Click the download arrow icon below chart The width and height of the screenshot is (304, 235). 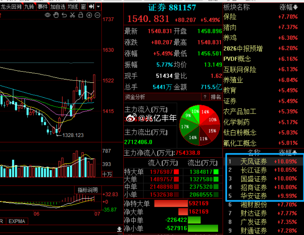119,229
